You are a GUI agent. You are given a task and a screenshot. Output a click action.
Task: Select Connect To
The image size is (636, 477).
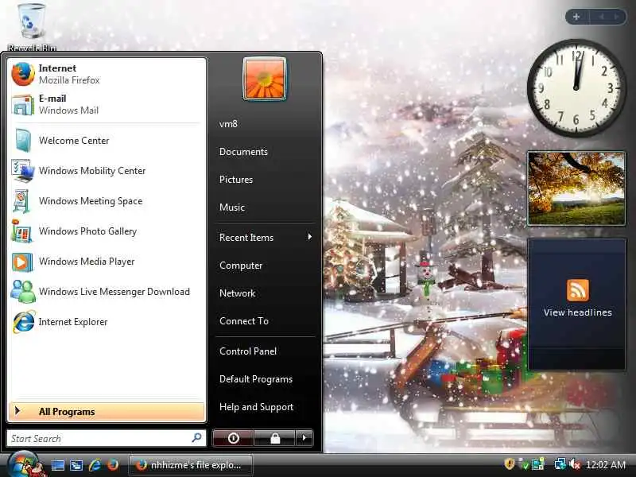[266, 321]
